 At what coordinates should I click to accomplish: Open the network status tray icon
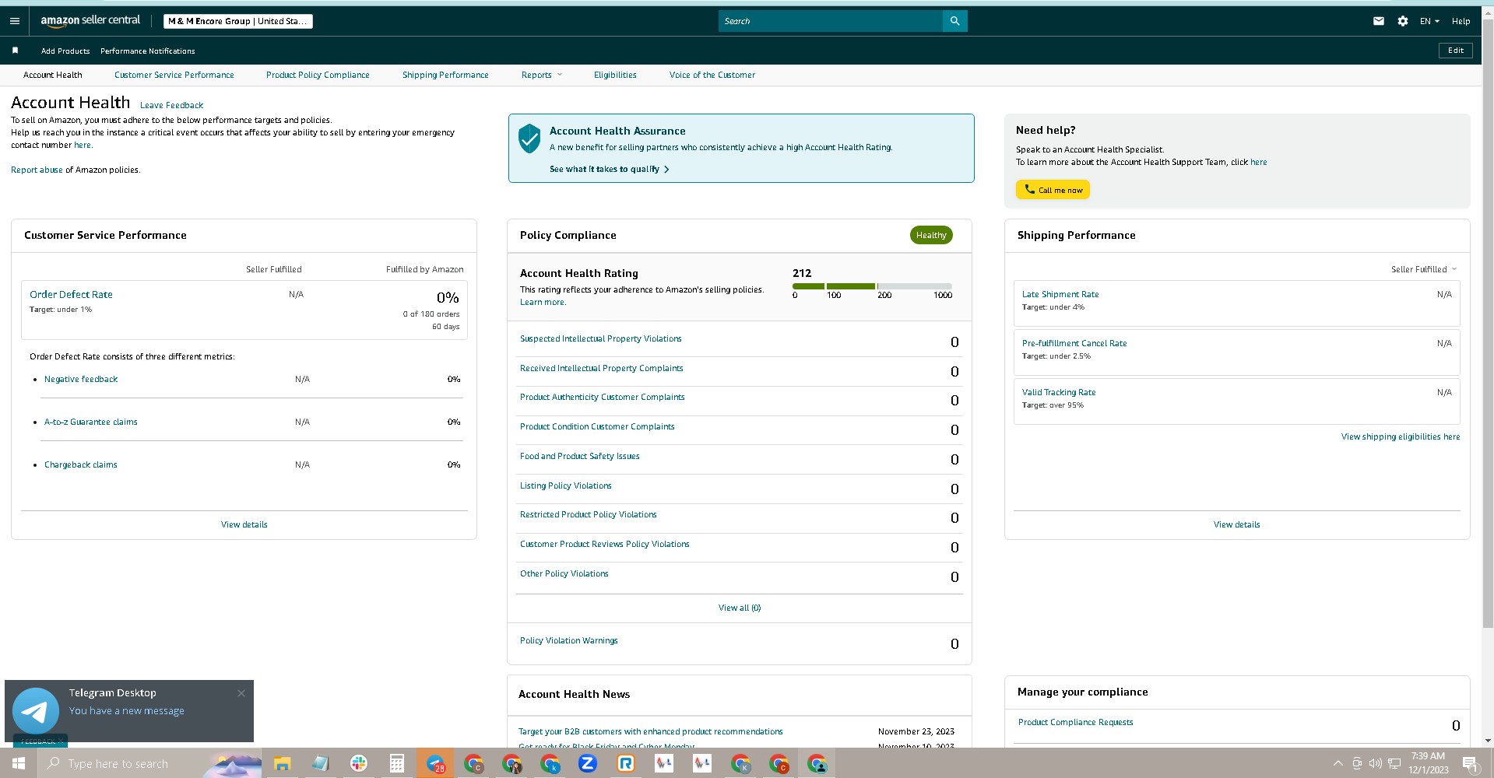[1394, 763]
